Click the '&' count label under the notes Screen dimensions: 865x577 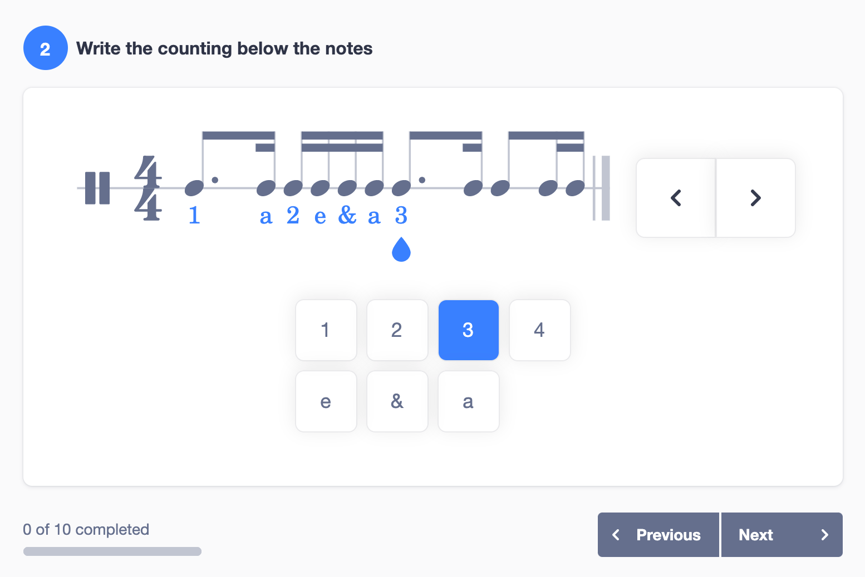pyautogui.click(x=347, y=215)
